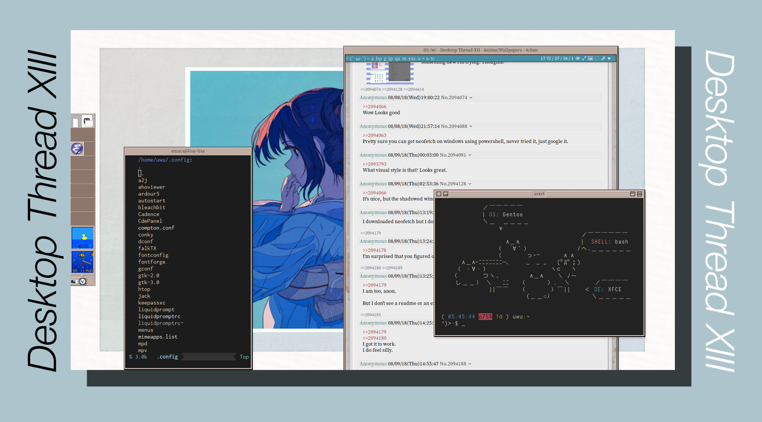762x422 pixels.
Task: Open liquidpromptrc file in Emacs
Action: pyautogui.click(x=159, y=316)
